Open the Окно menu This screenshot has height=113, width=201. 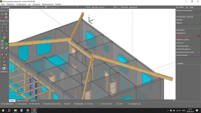pyautogui.click(x=29, y=4)
